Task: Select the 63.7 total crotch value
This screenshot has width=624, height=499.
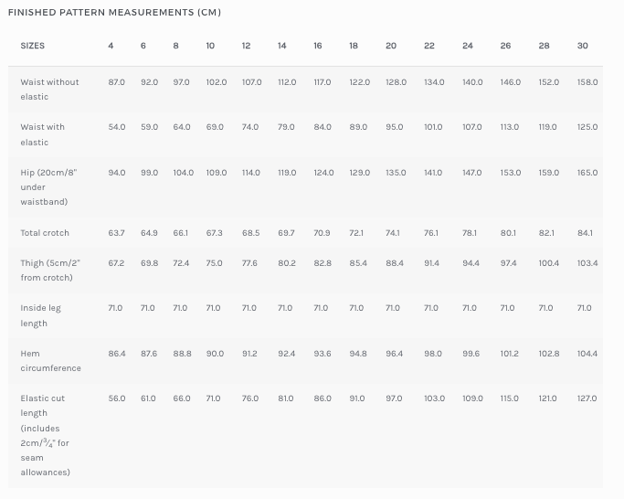Action: [x=116, y=233]
